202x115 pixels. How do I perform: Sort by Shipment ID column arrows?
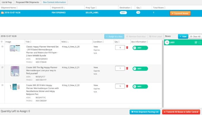[64, 8]
